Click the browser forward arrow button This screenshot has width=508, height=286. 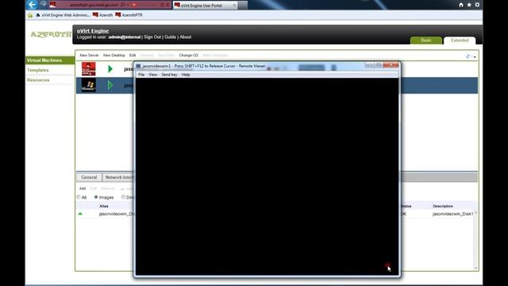pyautogui.click(x=44, y=5)
